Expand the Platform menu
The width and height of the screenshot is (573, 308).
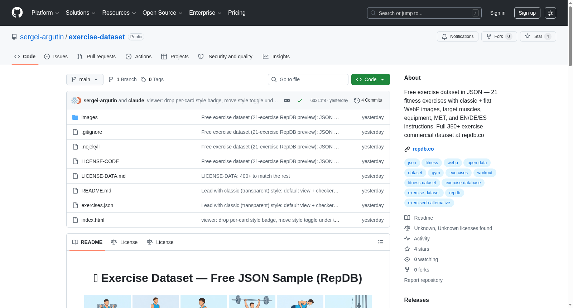coord(45,13)
